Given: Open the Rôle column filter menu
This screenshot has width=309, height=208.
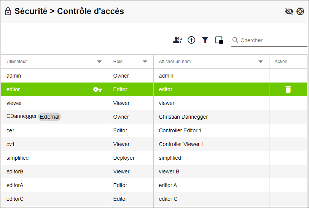Looking at the screenshot, I should click(x=145, y=62).
